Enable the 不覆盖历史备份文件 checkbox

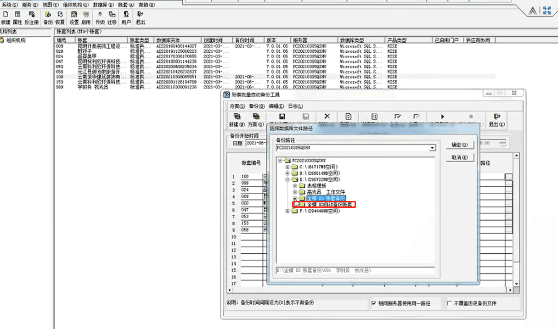tap(449, 304)
